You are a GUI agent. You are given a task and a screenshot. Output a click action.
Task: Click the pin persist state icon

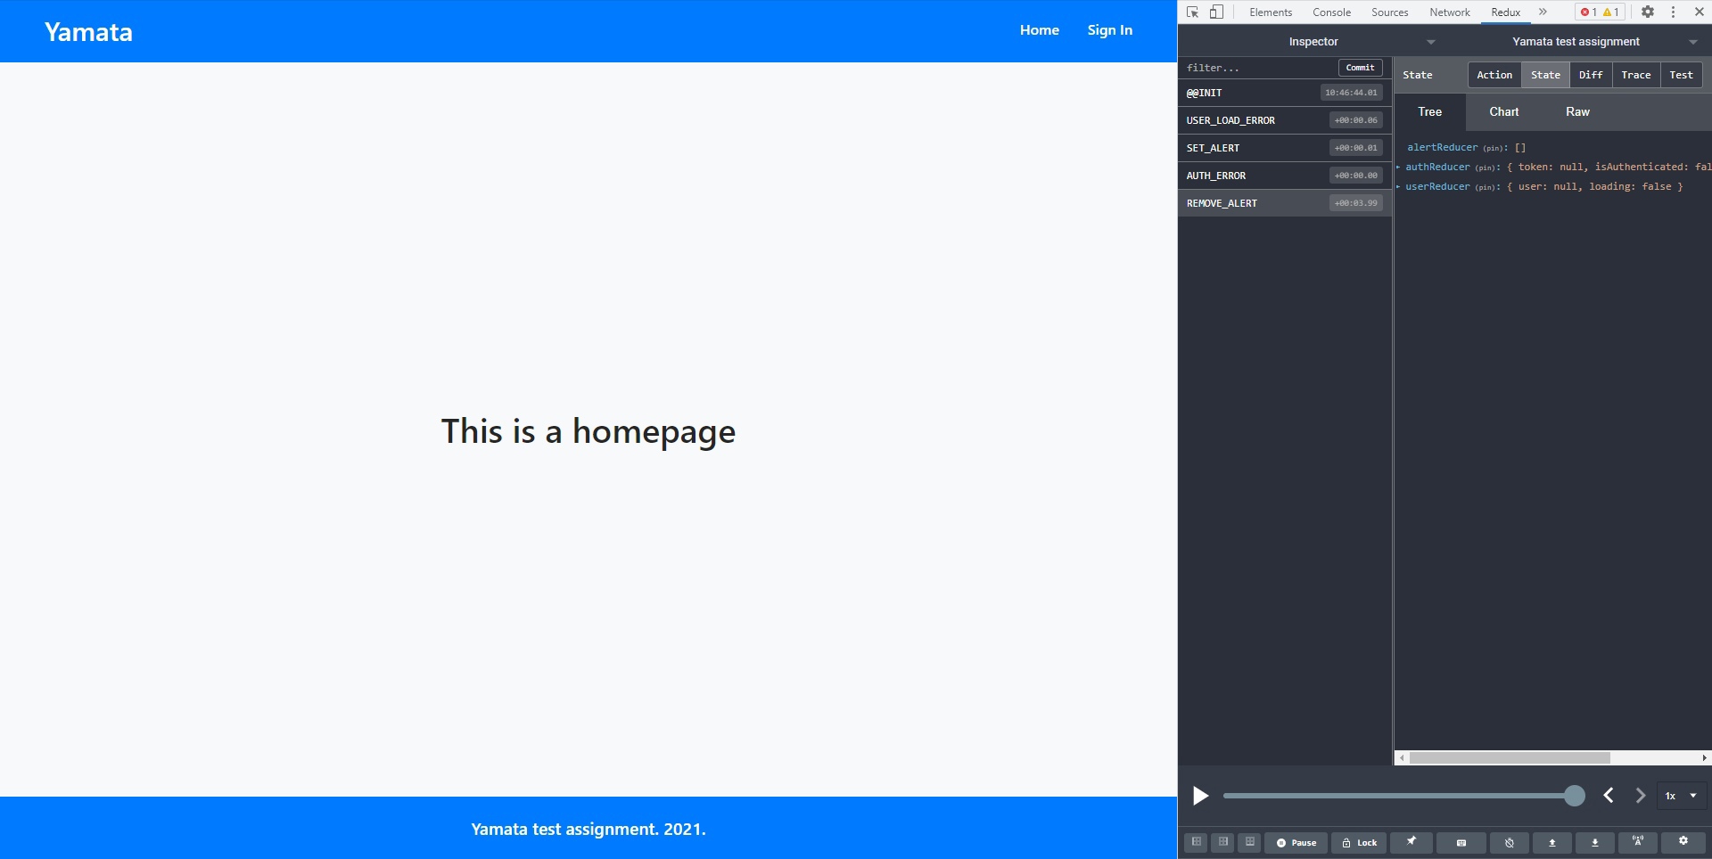(1412, 842)
